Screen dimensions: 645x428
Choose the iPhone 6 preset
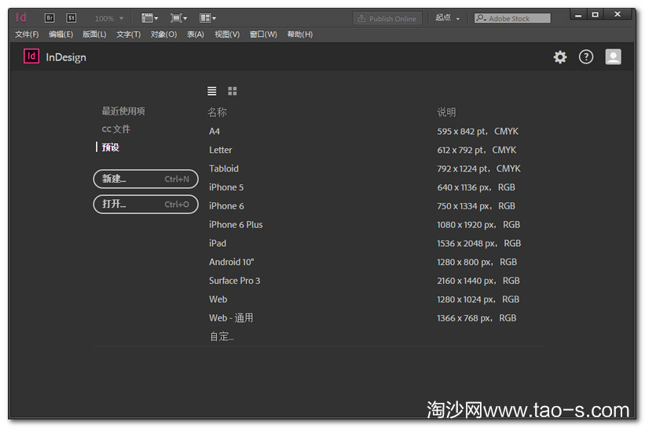pos(226,206)
